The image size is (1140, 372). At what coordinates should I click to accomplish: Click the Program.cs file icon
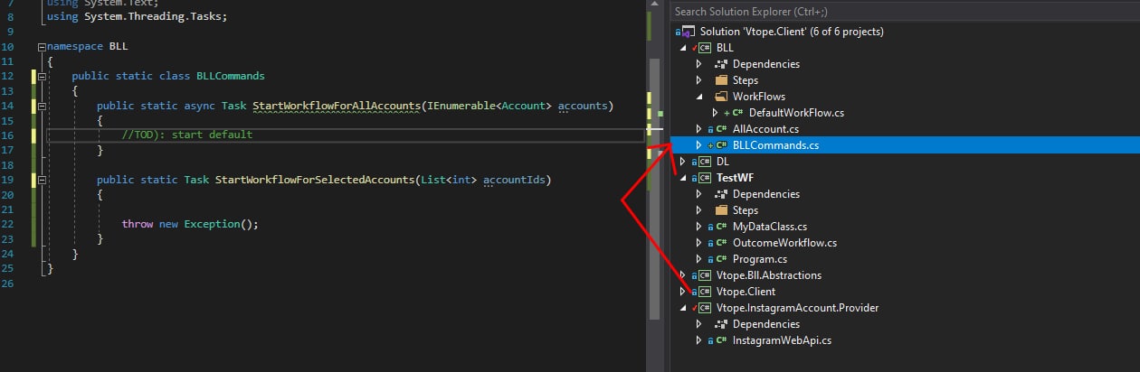point(721,259)
